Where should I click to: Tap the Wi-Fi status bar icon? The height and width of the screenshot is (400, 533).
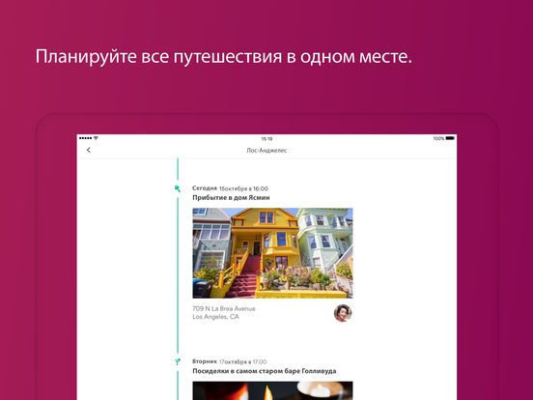(96, 138)
